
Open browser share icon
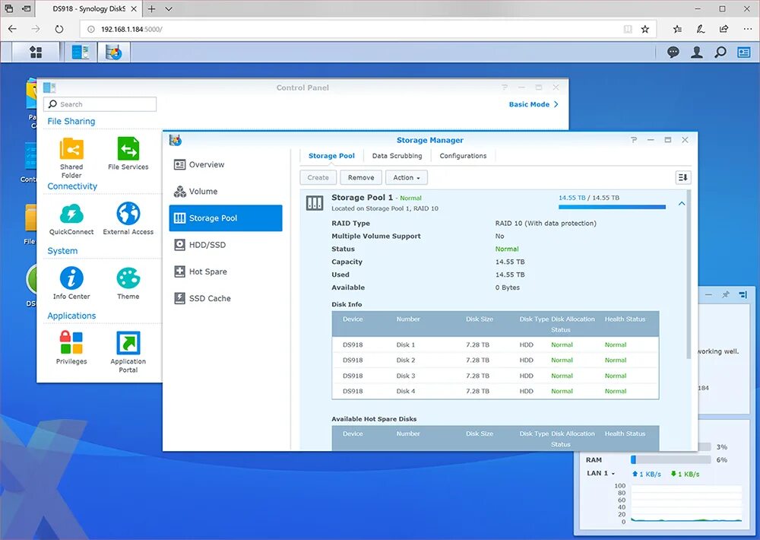click(724, 29)
